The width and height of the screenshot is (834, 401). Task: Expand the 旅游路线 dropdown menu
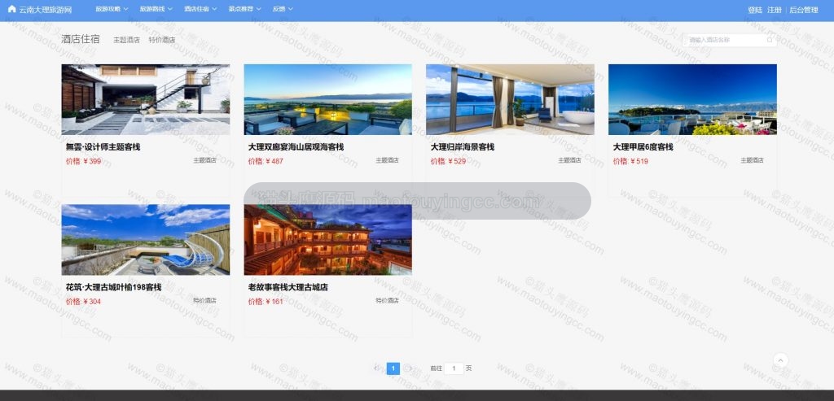pyautogui.click(x=156, y=9)
